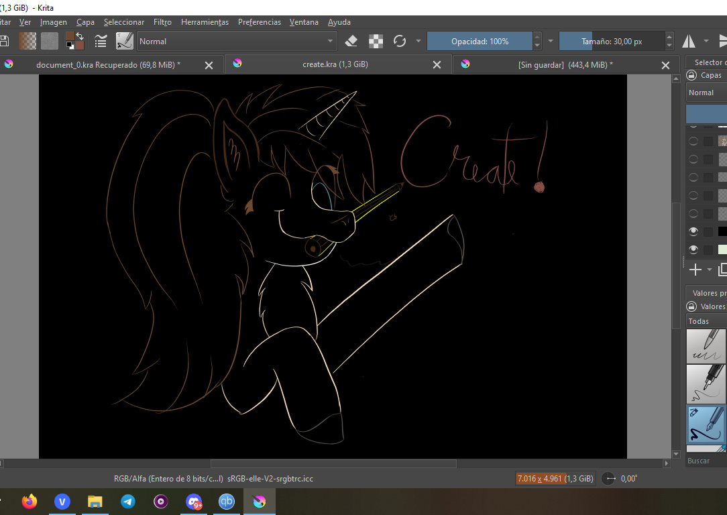This screenshot has width=727, height=515.
Task: Switch to the document_0.kra Recuperado tab
Action: (x=109, y=65)
